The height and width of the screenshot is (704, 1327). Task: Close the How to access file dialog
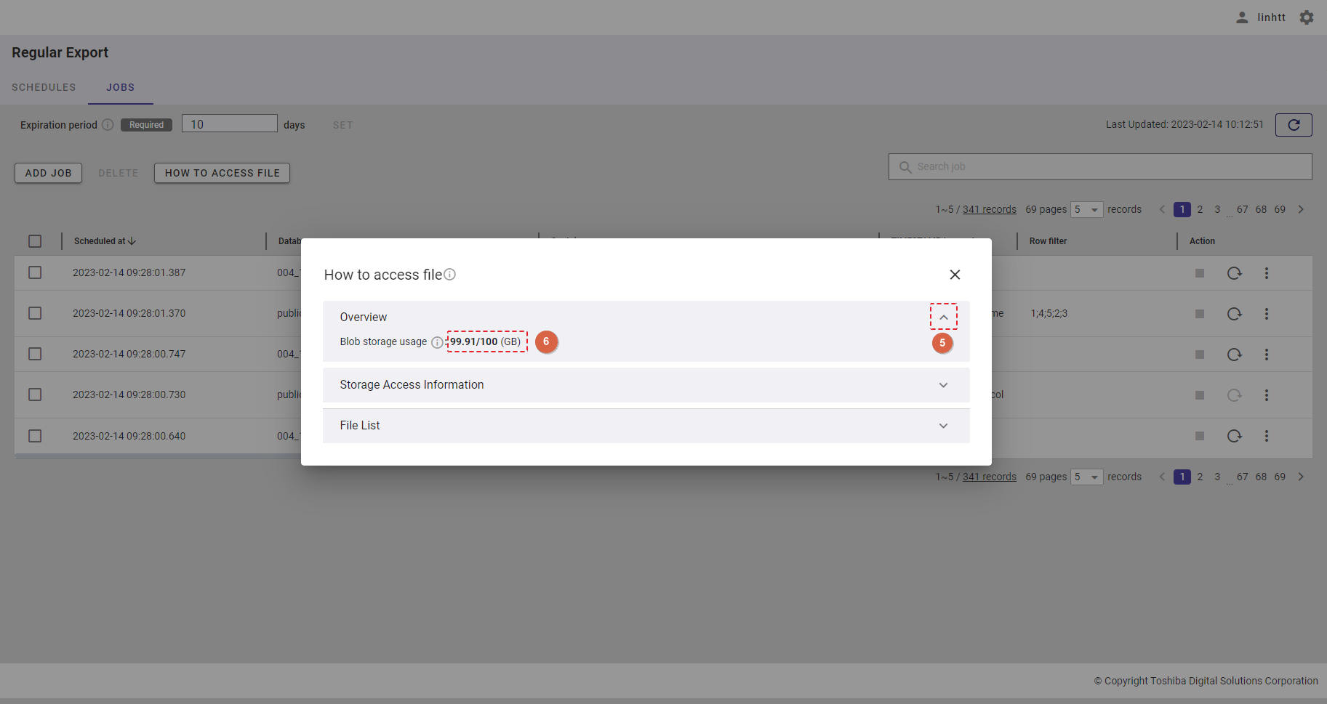point(955,275)
